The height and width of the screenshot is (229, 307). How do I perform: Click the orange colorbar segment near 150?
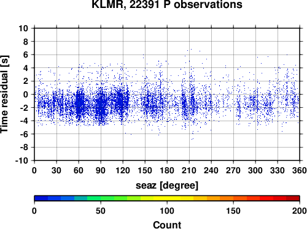click(233, 198)
